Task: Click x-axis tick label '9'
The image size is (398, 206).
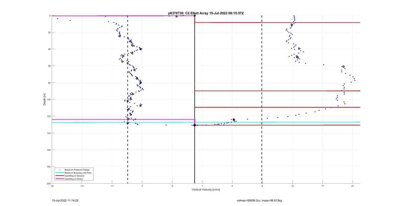Action: click(x=262, y=186)
